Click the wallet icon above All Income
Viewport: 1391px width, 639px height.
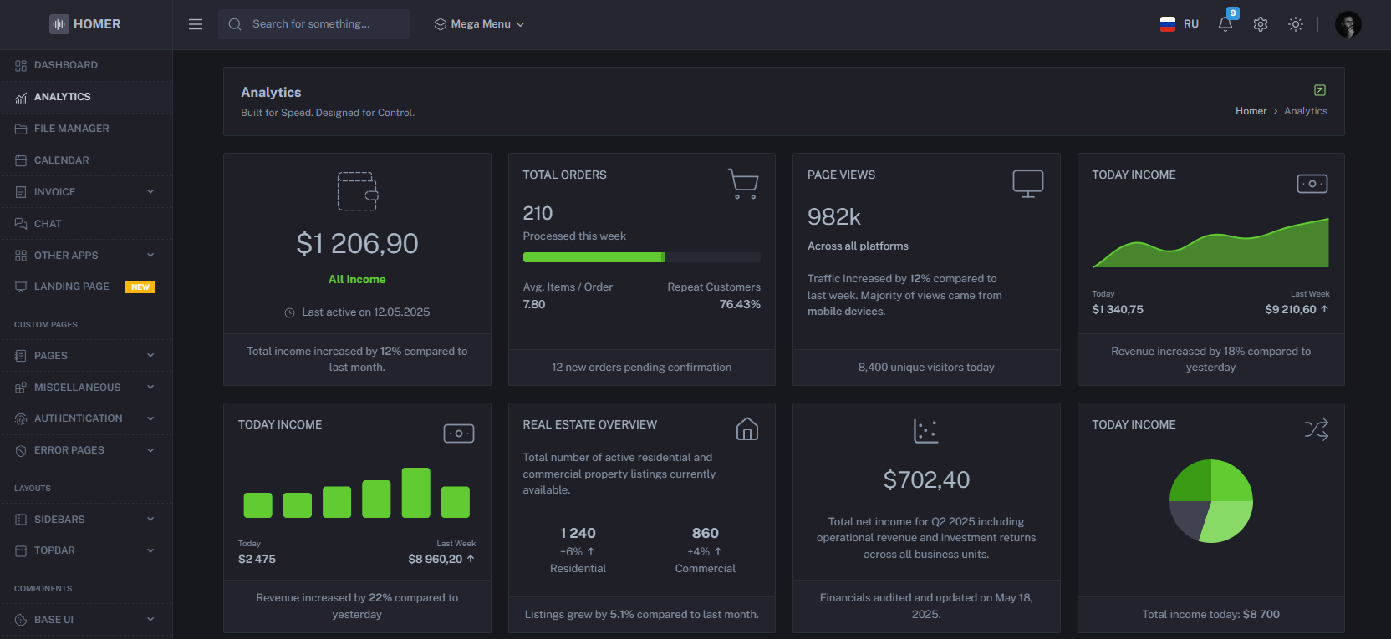coord(357,191)
